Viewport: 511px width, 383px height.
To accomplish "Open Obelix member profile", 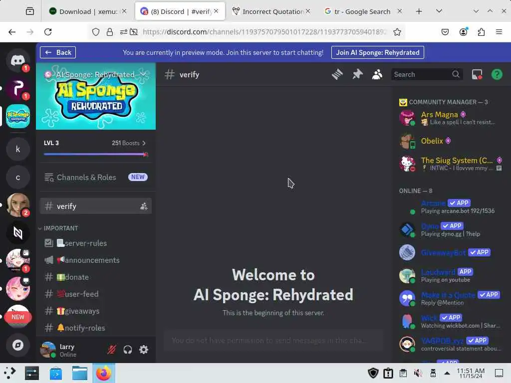I will pyautogui.click(x=452, y=141).
